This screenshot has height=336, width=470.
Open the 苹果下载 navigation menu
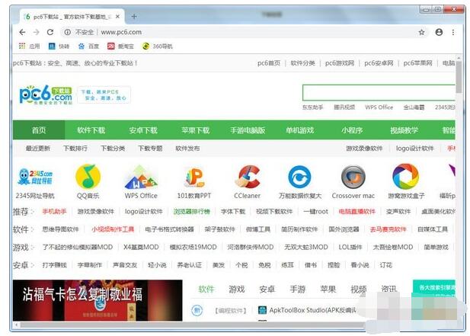click(x=196, y=130)
